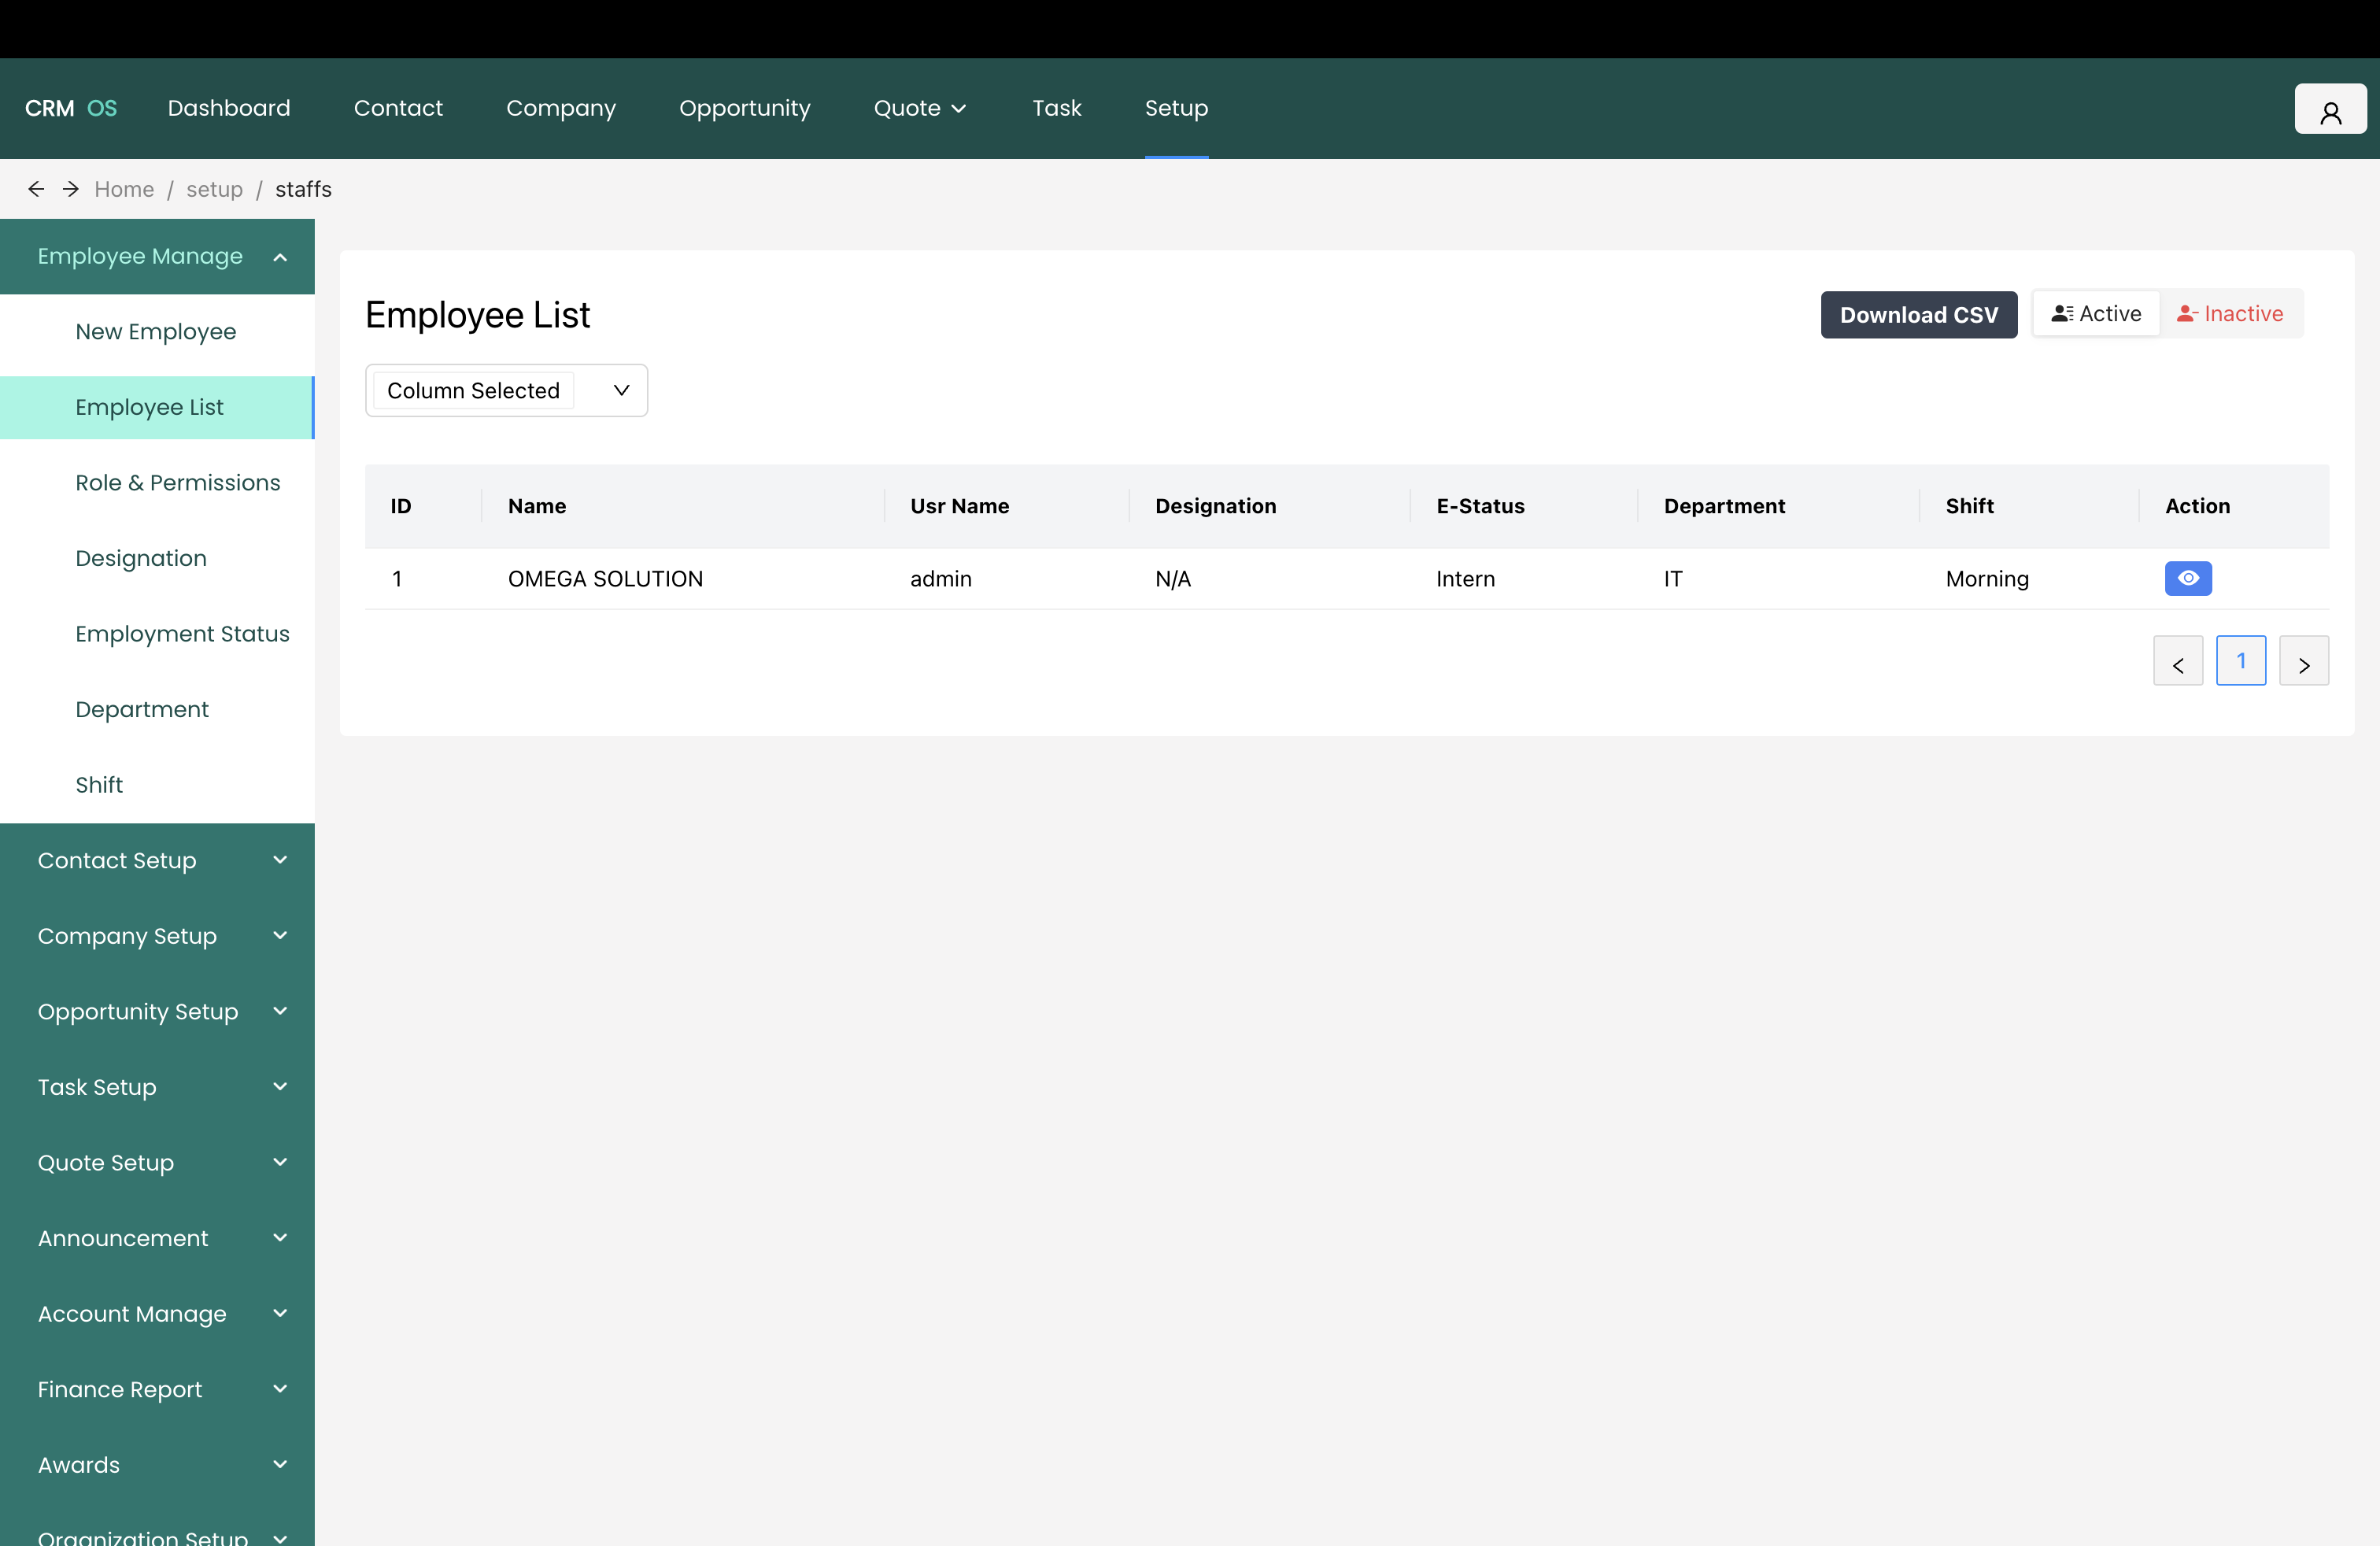
Task: Select page 1 in the pagination control
Action: click(x=2241, y=660)
